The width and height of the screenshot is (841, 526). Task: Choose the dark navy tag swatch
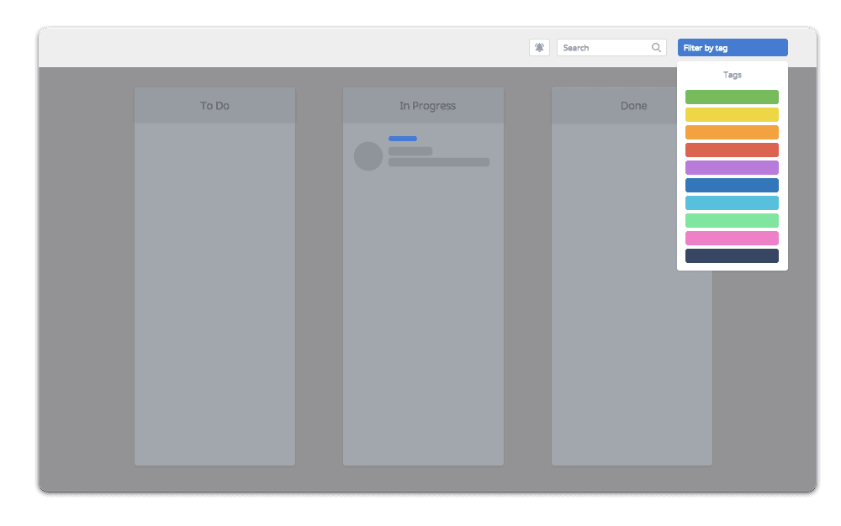pyautogui.click(x=732, y=256)
